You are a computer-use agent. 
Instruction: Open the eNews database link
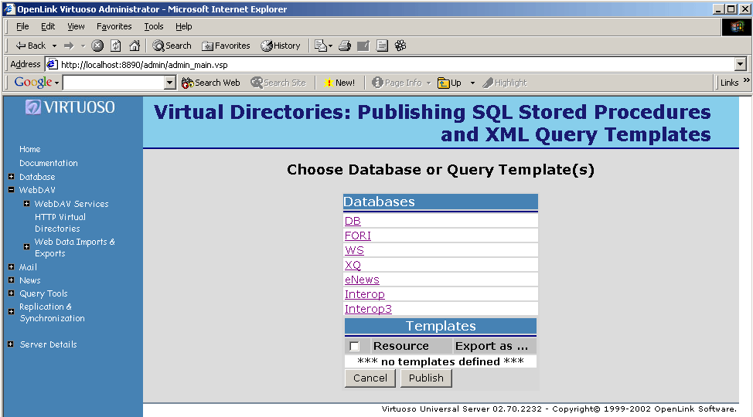[x=362, y=280]
